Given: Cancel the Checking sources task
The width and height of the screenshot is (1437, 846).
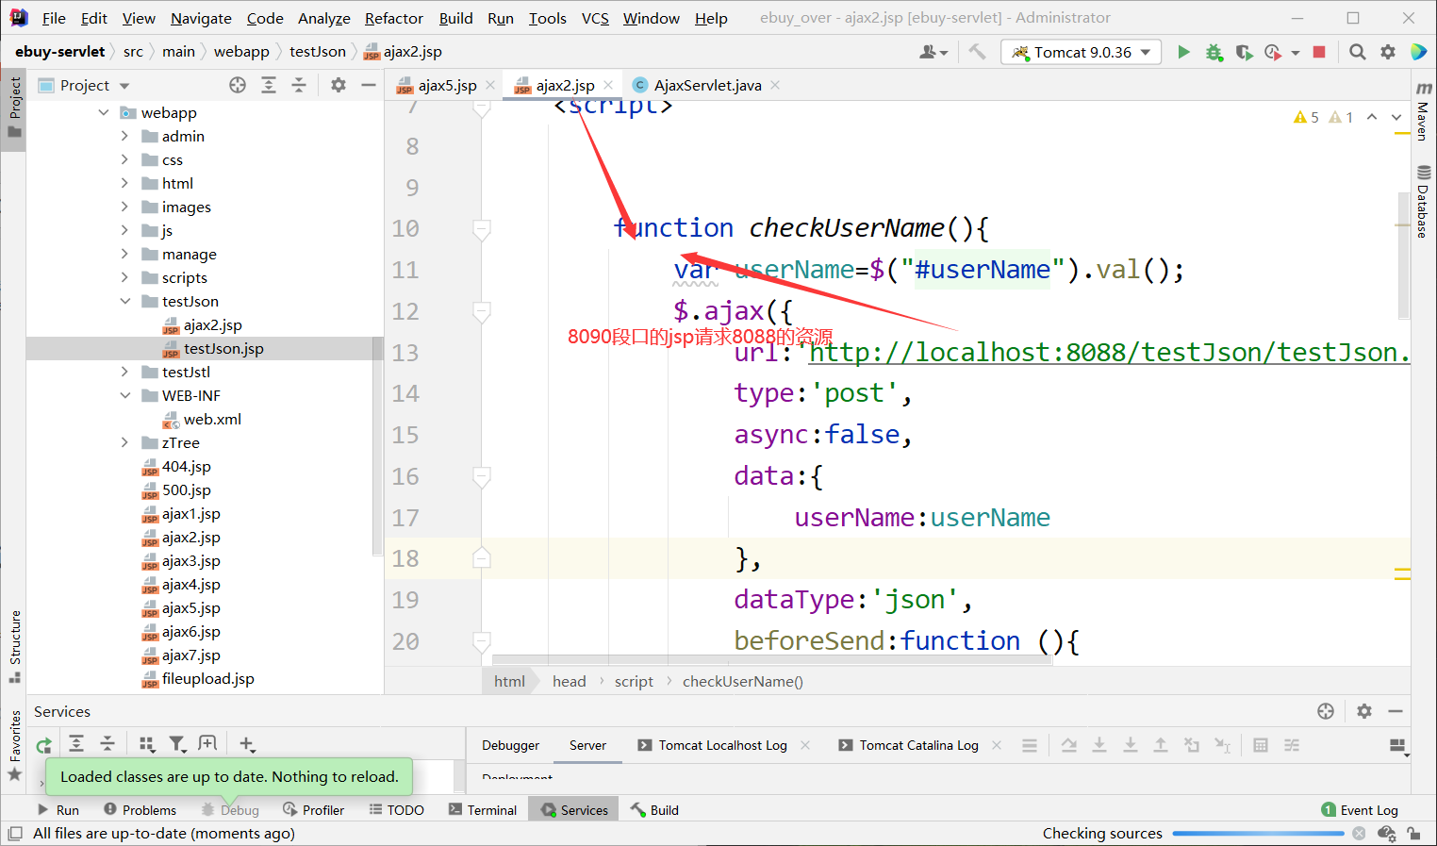Looking at the screenshot, I should click(1359, 834).
